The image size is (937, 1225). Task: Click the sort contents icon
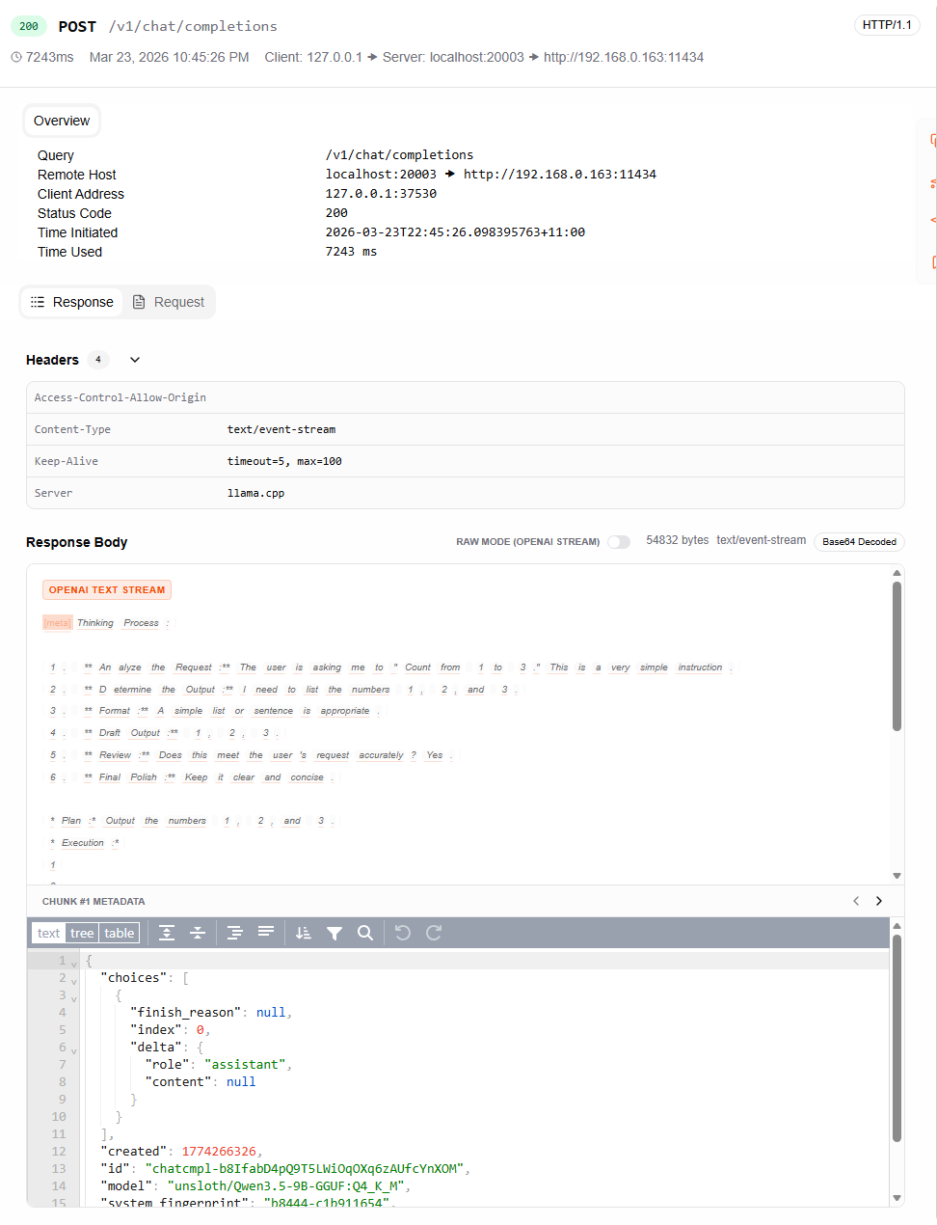pyautogui.click(x=303, y=933)
